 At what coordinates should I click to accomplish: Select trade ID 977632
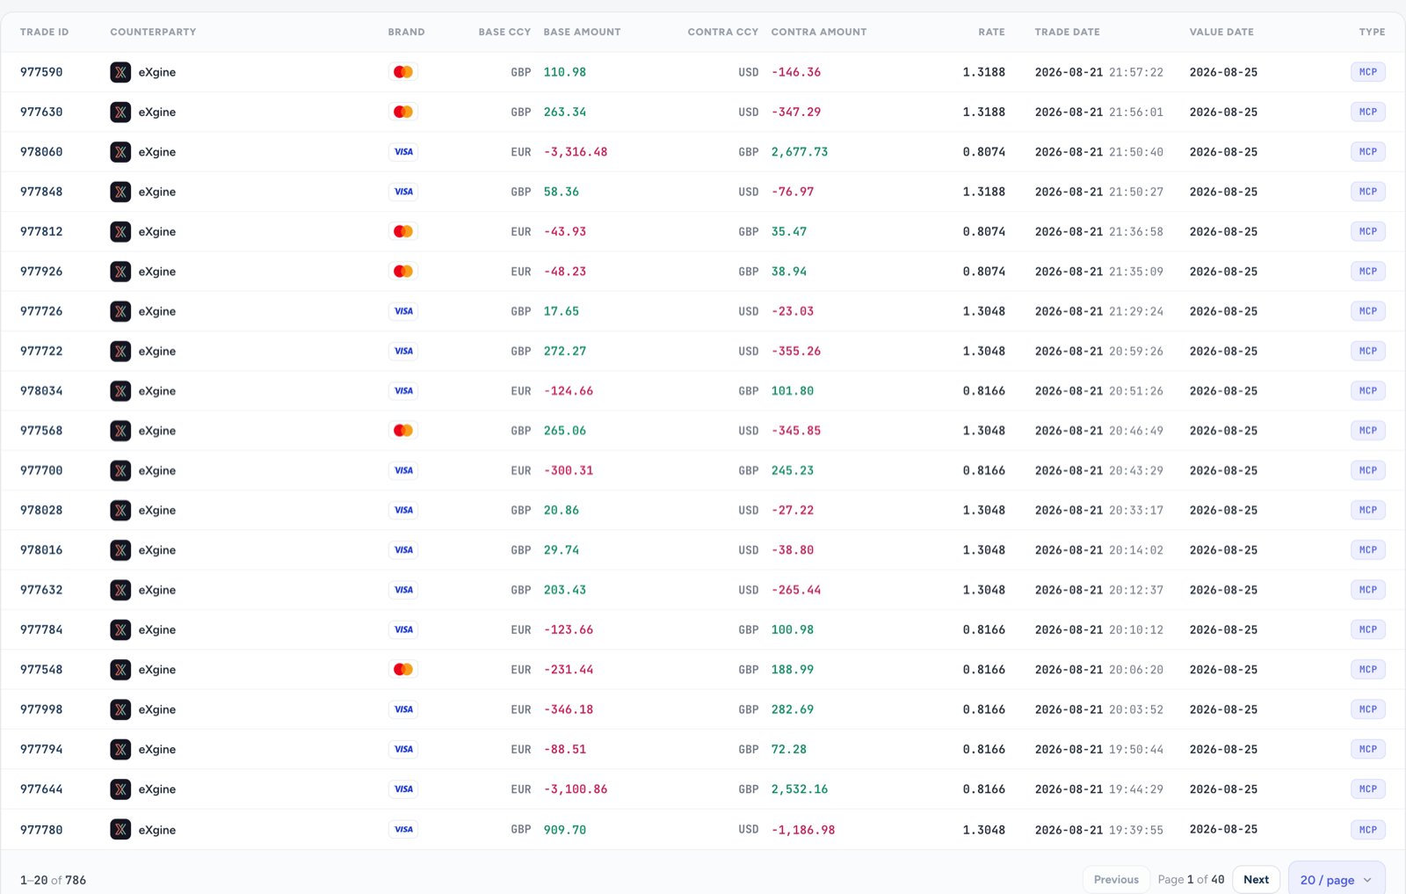[x=41, y=590]
